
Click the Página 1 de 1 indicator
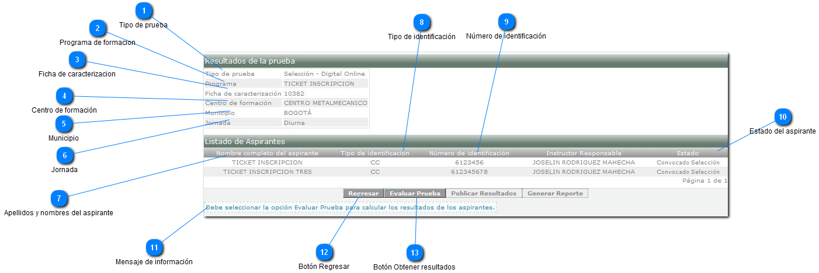click(705, 181)
